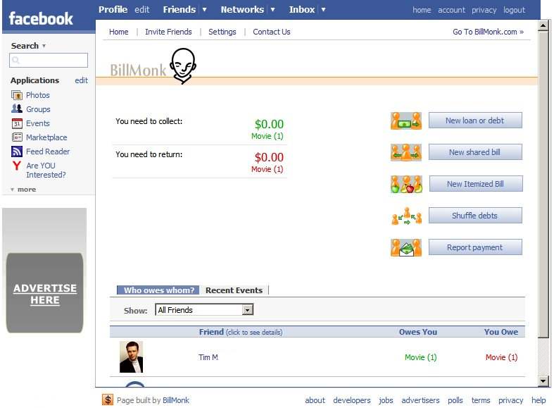Image resolution: width=554 pixels, height=408 pixels.
Task: Click the dollar sign icon in footer
Action: (108, 400)
